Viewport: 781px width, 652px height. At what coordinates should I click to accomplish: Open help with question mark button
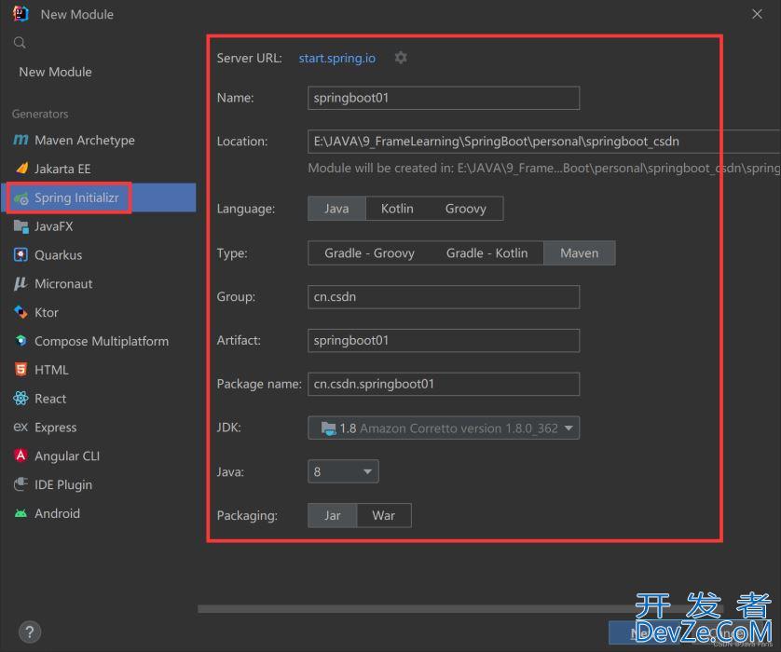[x=30, y=632]
